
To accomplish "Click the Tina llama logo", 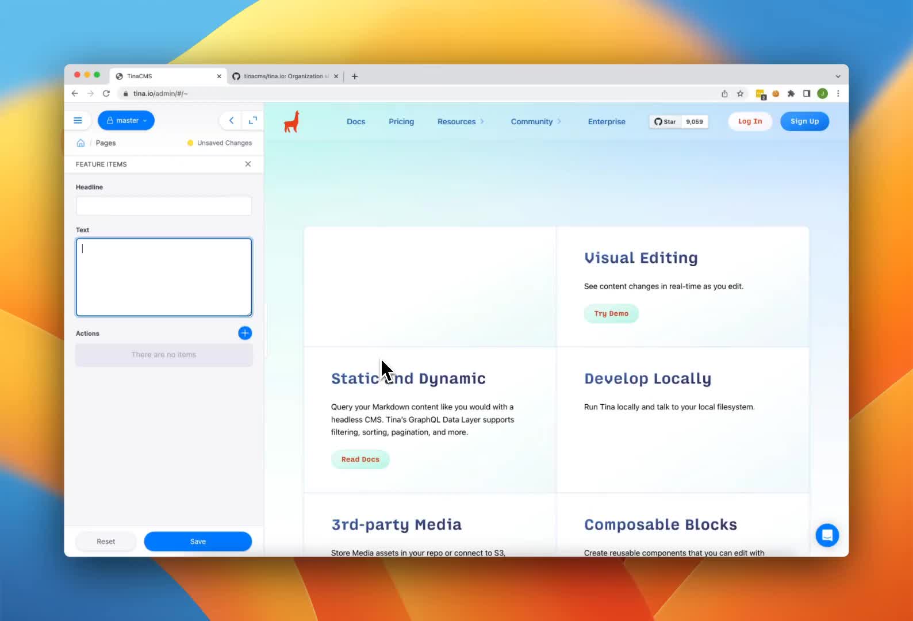I will click(292, 121).
